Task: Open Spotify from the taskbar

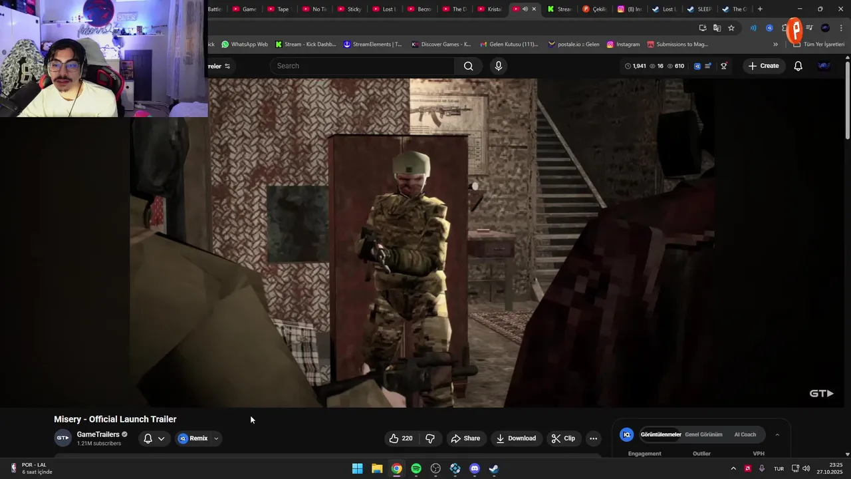Action: [x=416, y=468]
